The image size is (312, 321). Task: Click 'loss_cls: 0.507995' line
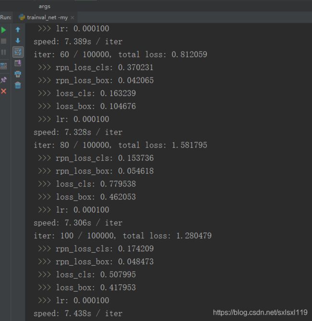[x=87, y=274]
